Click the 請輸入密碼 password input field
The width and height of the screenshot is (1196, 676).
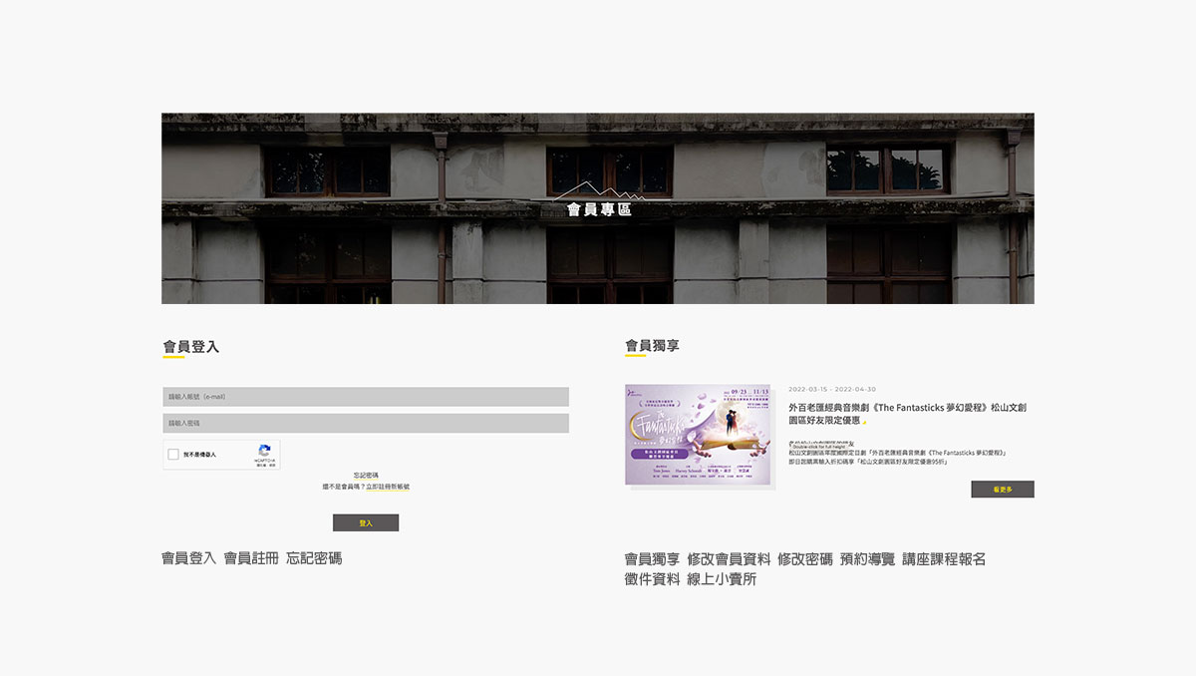pyautogui.click(x=366, y=422)
